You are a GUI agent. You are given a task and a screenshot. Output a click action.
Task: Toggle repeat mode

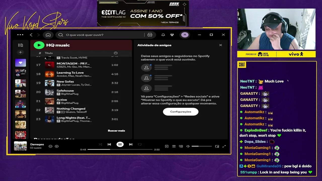pos(140,144)
